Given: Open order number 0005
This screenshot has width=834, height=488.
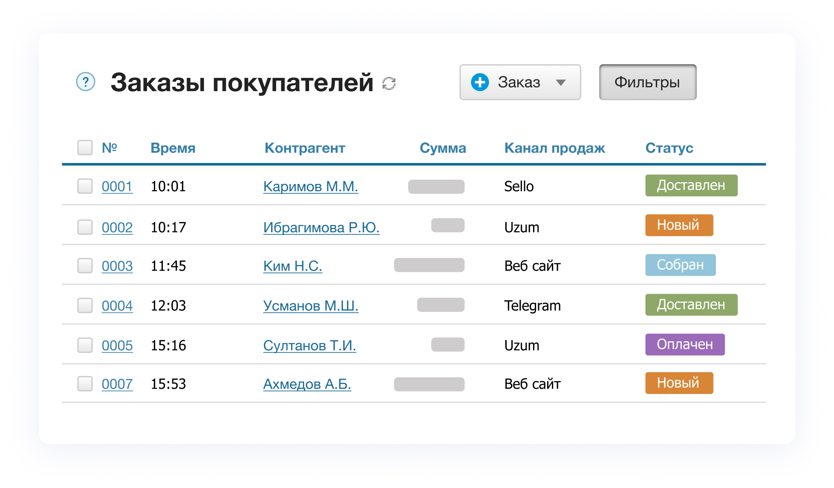Looking at the screenshot, I should coord(117,346).
